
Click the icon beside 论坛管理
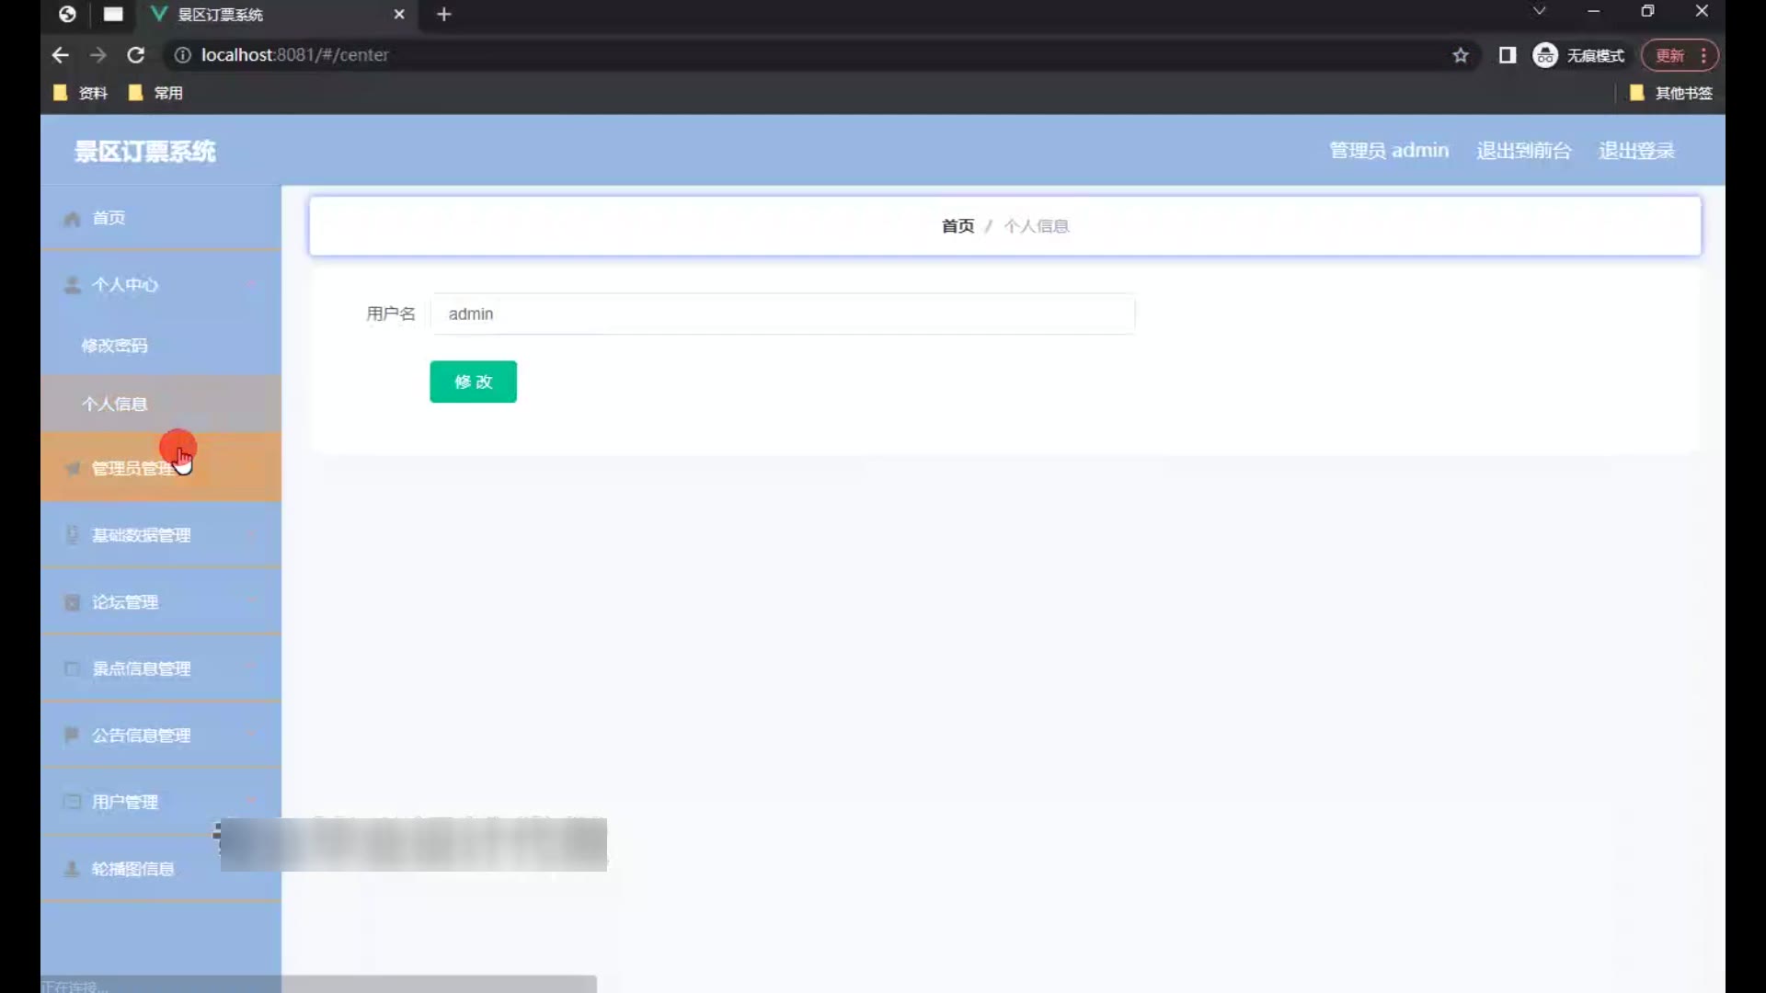pyautogui.click(x=72, y=602)
